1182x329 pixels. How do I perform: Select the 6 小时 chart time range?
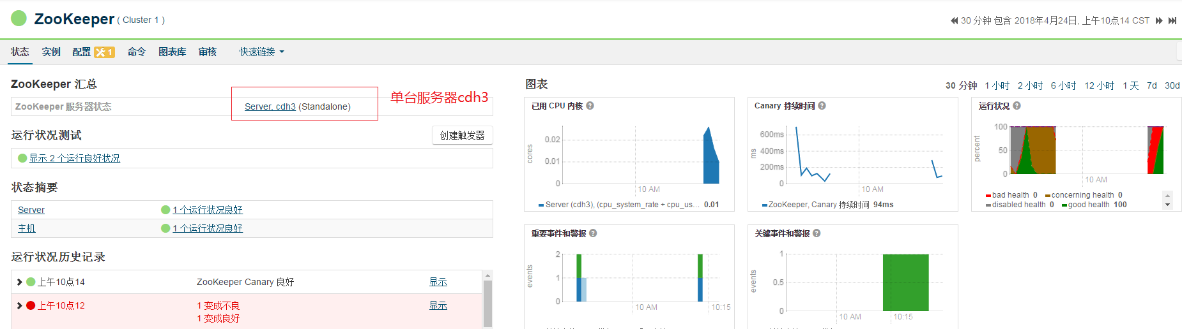1064,85
